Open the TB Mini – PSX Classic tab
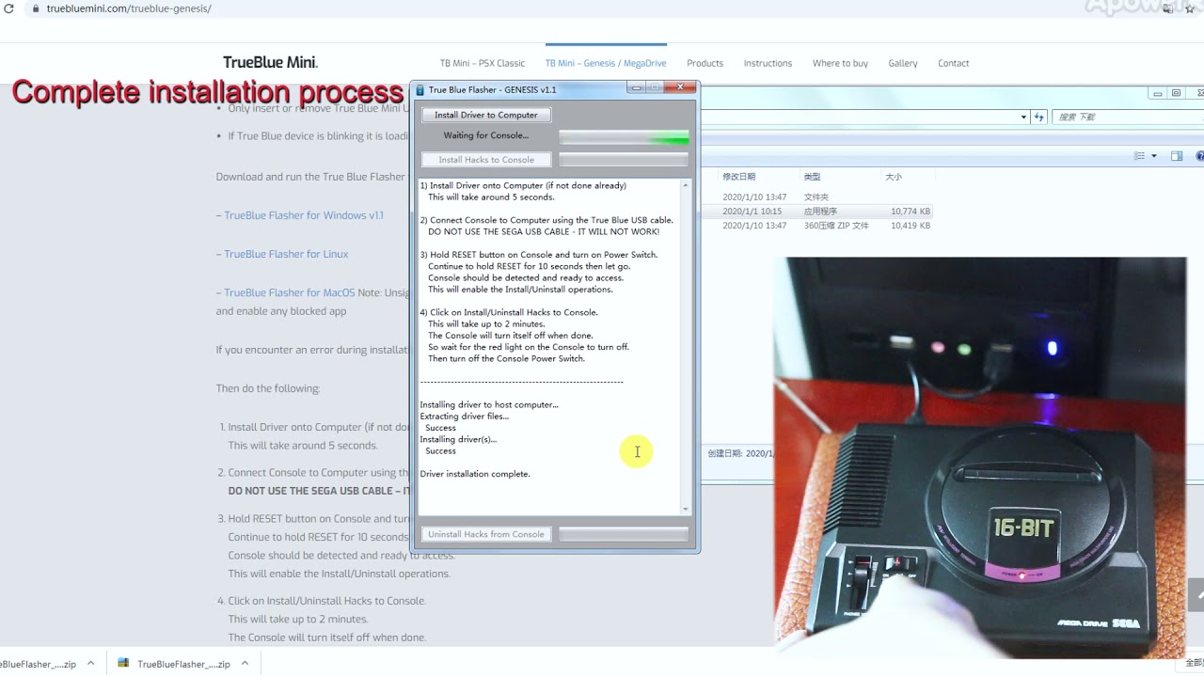The height and width of the screenshot is (677, 1204). coord(483,63)
